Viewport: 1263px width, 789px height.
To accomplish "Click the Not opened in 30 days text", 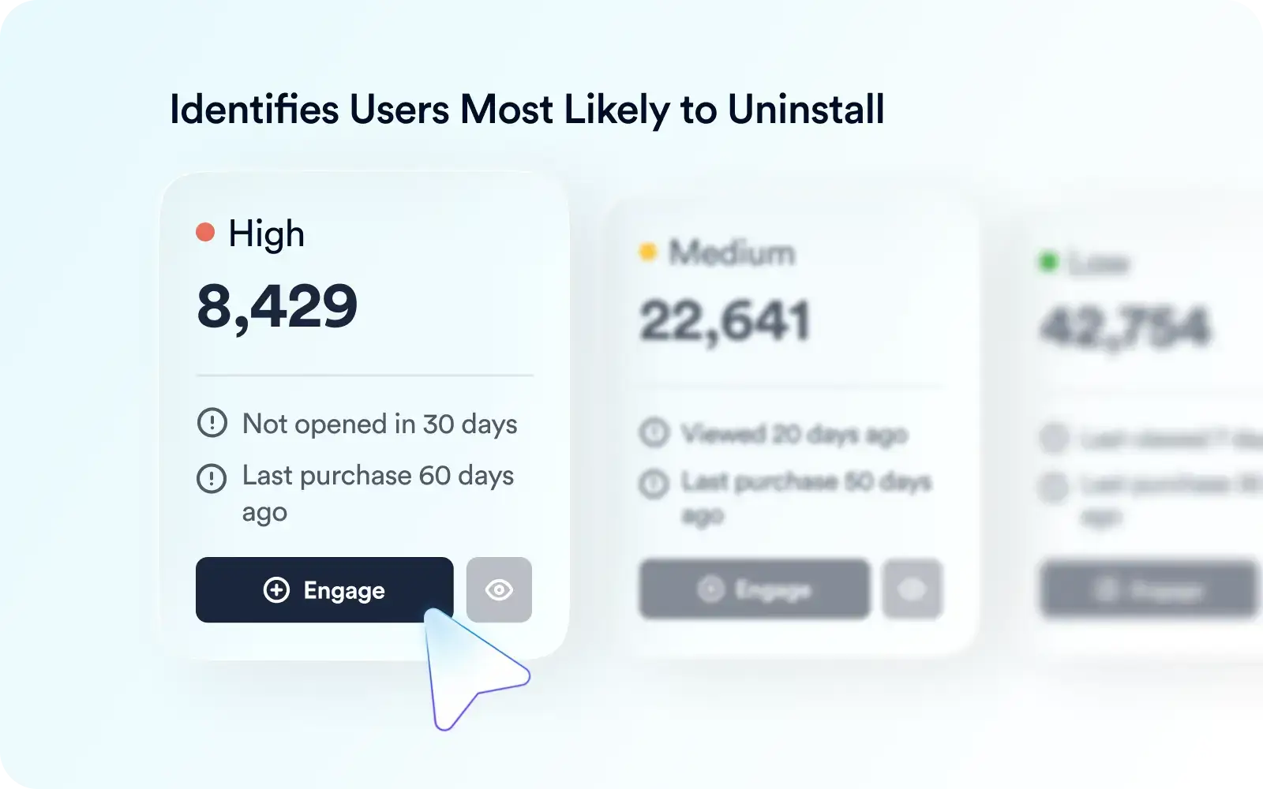I will click(x=380, y=424).
